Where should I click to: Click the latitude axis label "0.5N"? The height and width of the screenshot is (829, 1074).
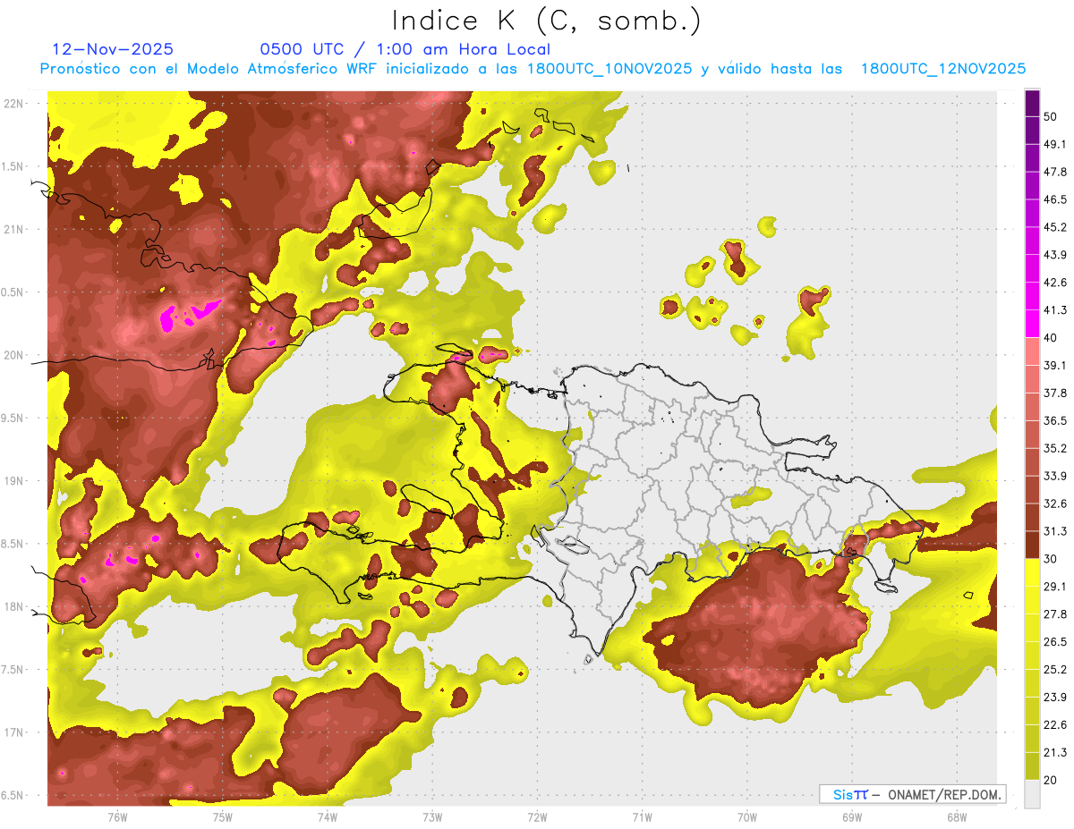click(x=13, y=292)
